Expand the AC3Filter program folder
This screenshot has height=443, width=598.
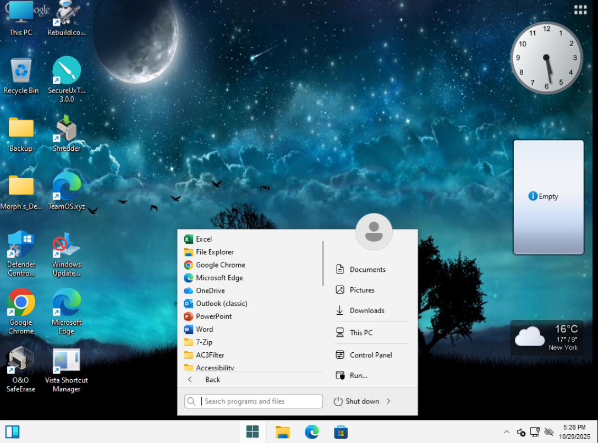pos(210,355)
